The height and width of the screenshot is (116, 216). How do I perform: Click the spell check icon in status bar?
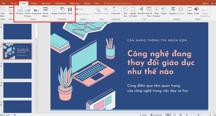[x=15, y=115]
